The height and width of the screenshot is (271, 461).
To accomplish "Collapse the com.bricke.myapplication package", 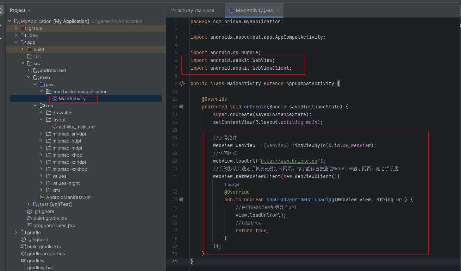I will coord(42,92).
